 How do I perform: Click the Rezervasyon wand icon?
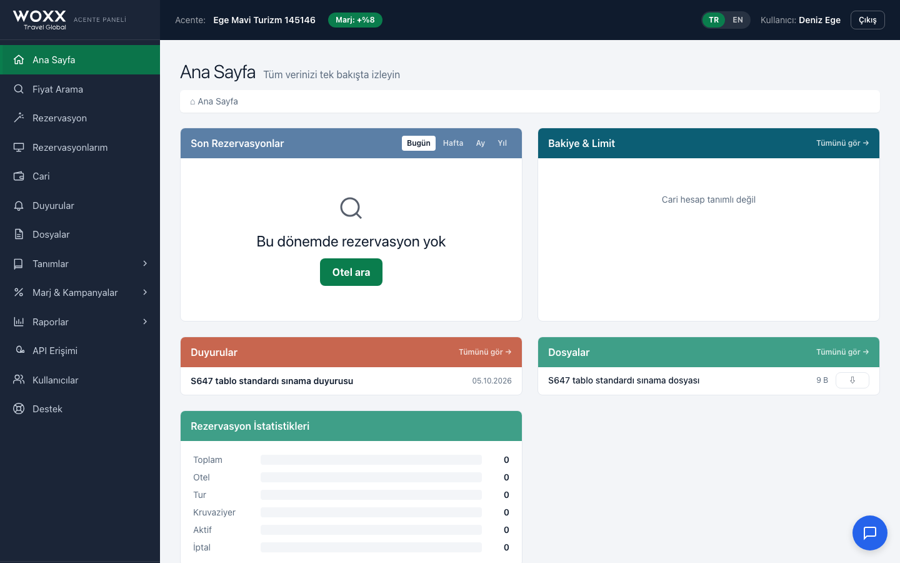(19, 118)
